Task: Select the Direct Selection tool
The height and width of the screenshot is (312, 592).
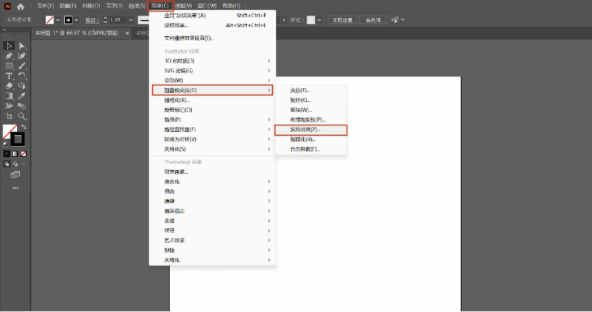Action: (22, 46)
